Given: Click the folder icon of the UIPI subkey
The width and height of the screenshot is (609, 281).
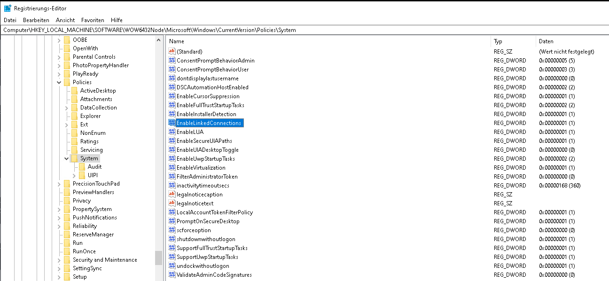Looking at the screenshot, I should 82,175.
